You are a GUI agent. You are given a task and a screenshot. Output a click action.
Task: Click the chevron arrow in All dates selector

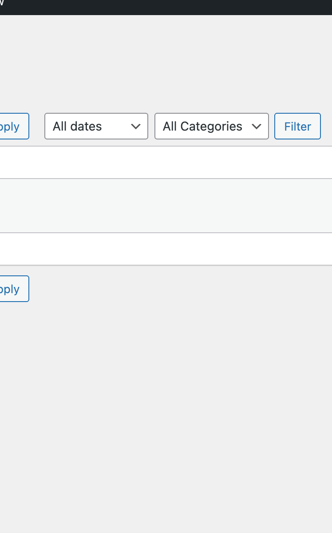[136, 127]
